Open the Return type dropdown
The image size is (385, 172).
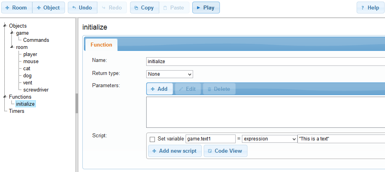(169, 74)
